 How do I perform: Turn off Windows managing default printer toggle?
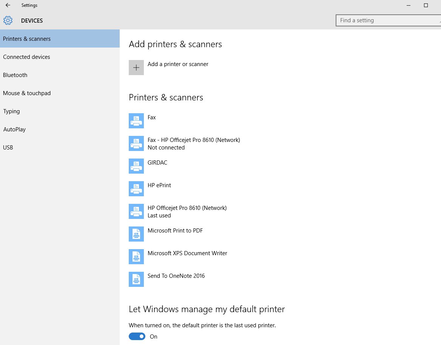(137, 336)
